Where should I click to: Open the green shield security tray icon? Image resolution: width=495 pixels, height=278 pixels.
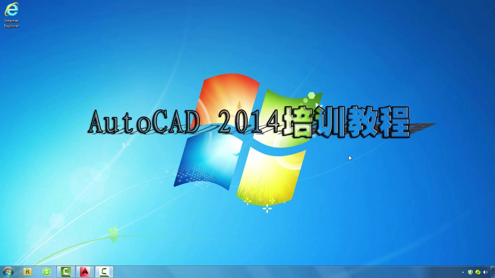(470, 272)
